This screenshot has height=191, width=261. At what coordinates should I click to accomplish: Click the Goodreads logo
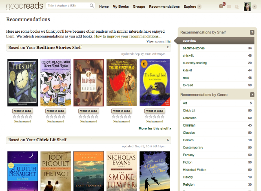[x=24, y=6]
